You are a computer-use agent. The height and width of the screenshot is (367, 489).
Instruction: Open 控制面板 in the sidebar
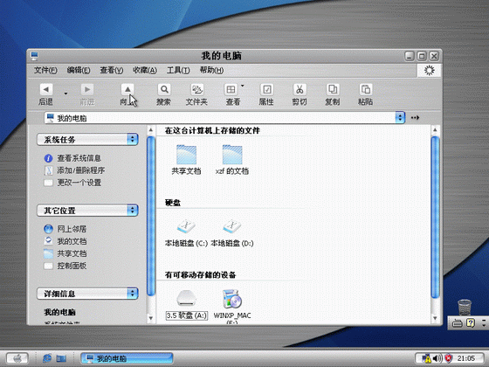click(x=72, y=266)
